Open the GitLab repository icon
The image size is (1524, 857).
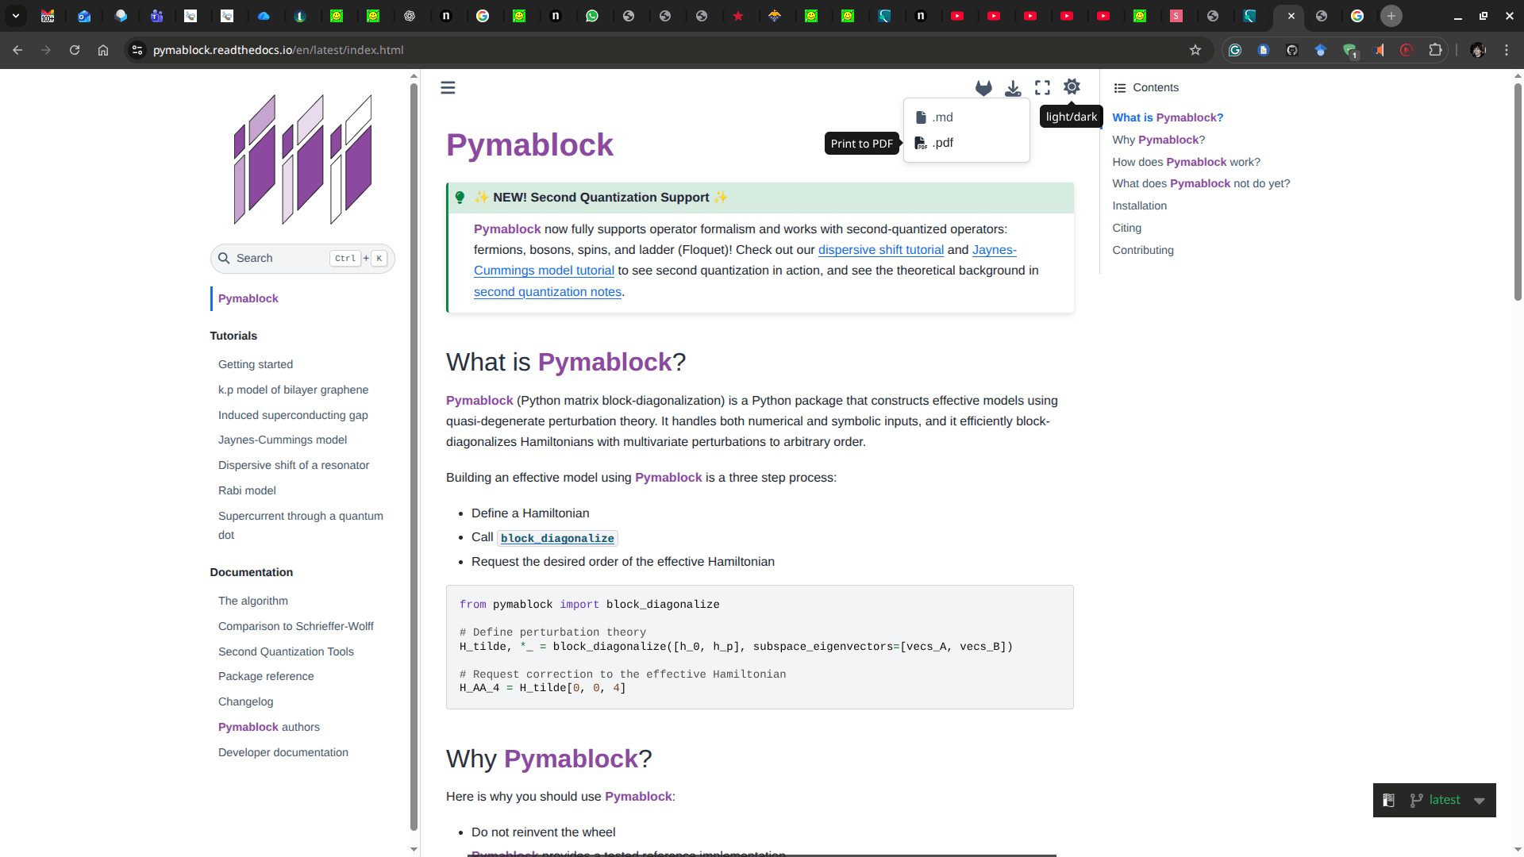point(983,88)
